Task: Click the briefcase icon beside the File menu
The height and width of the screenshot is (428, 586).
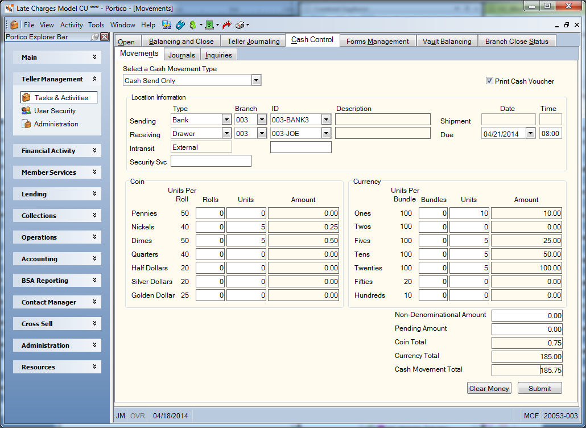Action: (x=14, y=25)
